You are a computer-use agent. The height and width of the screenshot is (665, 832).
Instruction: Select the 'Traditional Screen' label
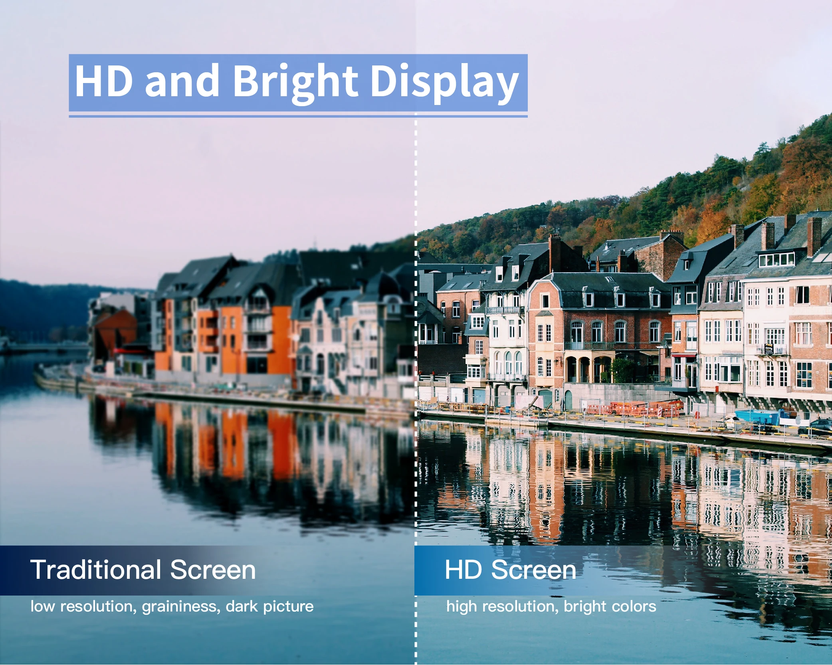pos(144,569)
